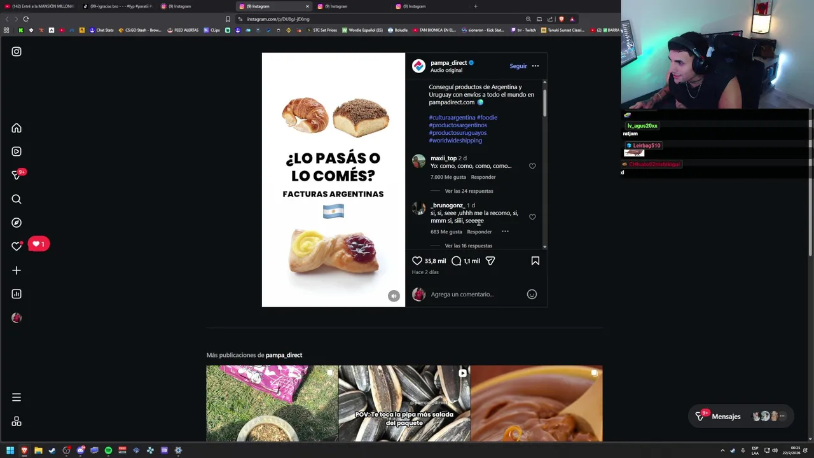
Task: Like the maxii_top comment heart
Action: (x=532, y=166)
